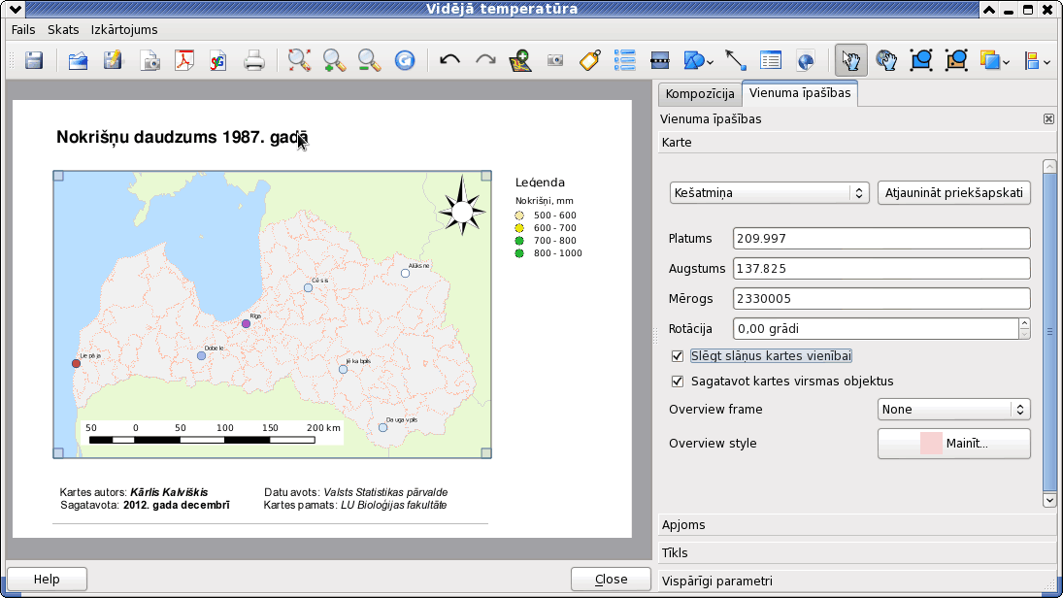This screenshot has width=1063, height=598.
Task: Export the composition as an image
Action: 149,60
